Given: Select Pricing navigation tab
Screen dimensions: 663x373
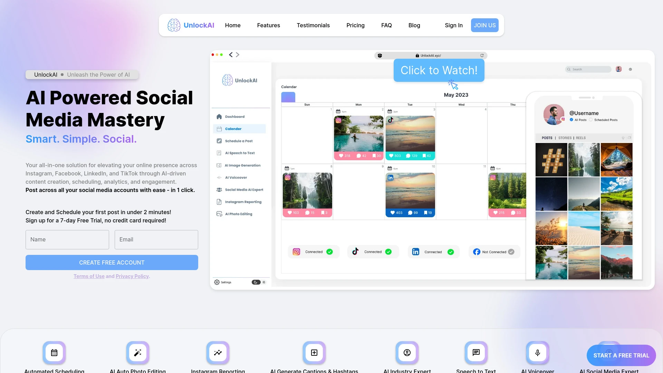Looking at the screenshot, I should [x=355, y=25].
